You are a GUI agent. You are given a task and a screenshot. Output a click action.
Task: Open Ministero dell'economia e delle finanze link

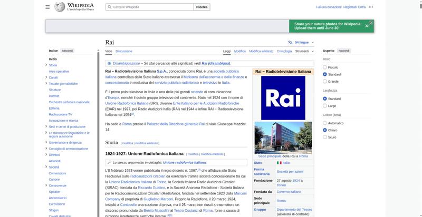point(214,77)
